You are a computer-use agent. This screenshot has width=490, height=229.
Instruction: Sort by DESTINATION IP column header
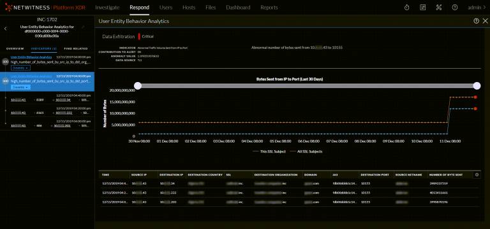tap(172, 175)
